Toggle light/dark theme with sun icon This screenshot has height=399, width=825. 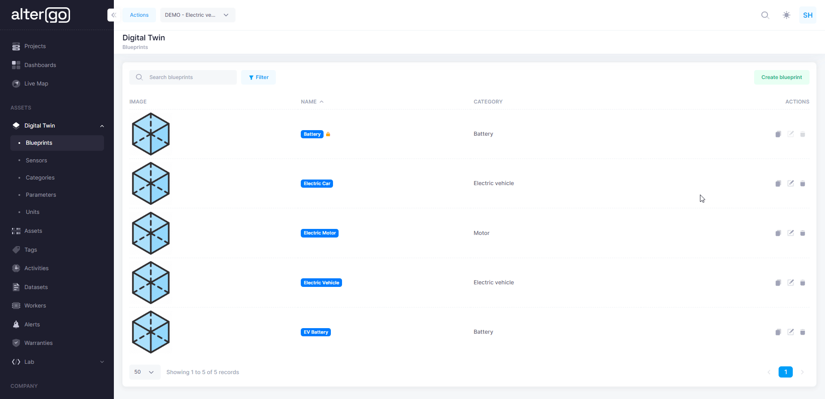pyautogui.click(x=786, y=15)
